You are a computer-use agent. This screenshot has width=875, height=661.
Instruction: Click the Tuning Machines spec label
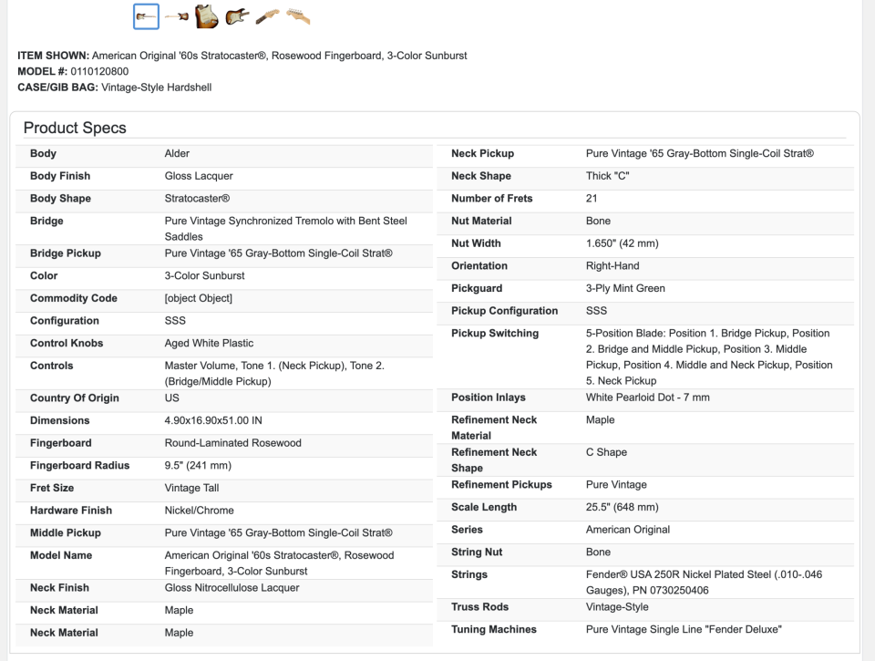click(493, 630)
